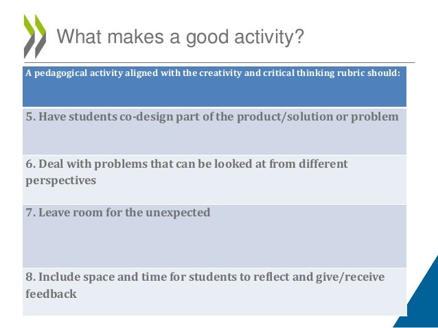Click the gray lower part of chevron logo
This screenshot has height=328, width=438.
click(34, 47)
